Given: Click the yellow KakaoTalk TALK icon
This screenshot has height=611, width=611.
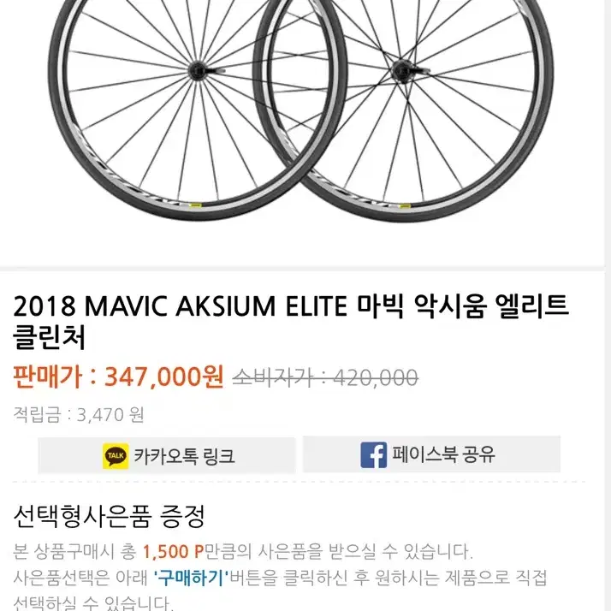Looking at the screenshot, I should [116, 455].
